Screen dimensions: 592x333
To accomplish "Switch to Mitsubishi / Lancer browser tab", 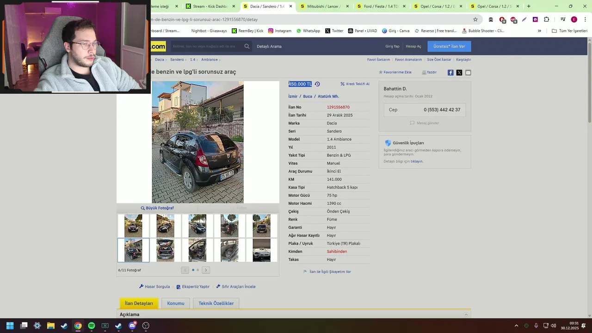I will click(x=324, y=6).
